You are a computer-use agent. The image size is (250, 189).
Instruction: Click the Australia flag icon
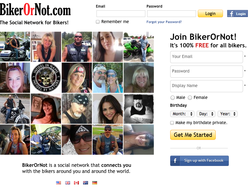(86, 183)
